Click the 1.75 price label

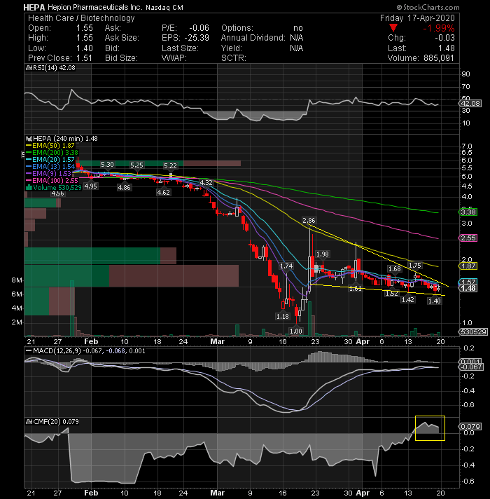click(414, 266)
